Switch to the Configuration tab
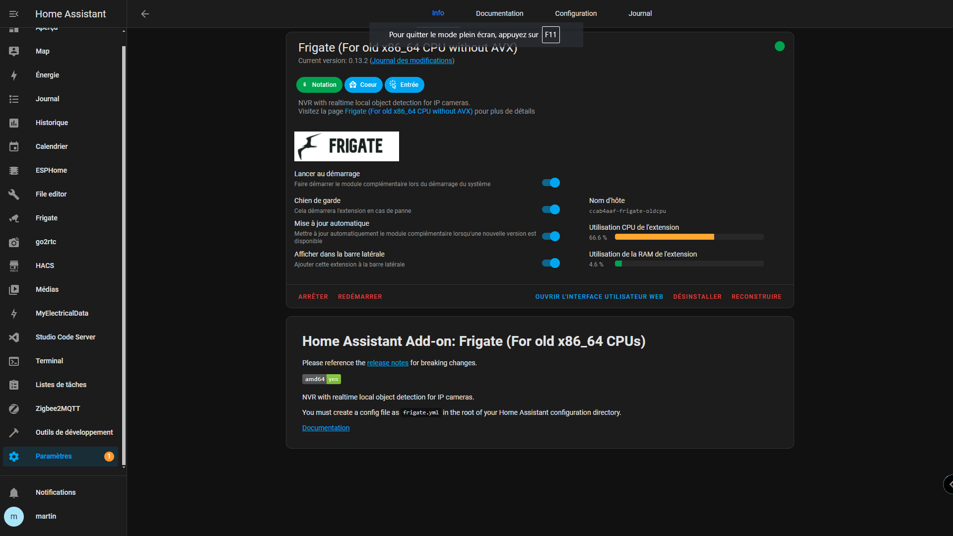The height and width of the screenshot is (536, 953). [x=576, y=13]
